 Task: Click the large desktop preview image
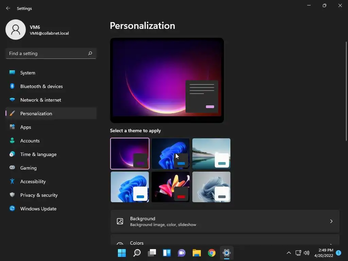pyautogui.click(x=167, y=80)
